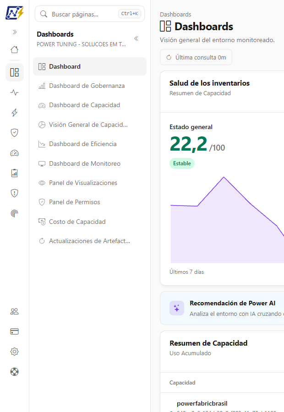This screenshot has width=284, height=412.
Task: Click the Estable status badge
Action: (182, 163)
